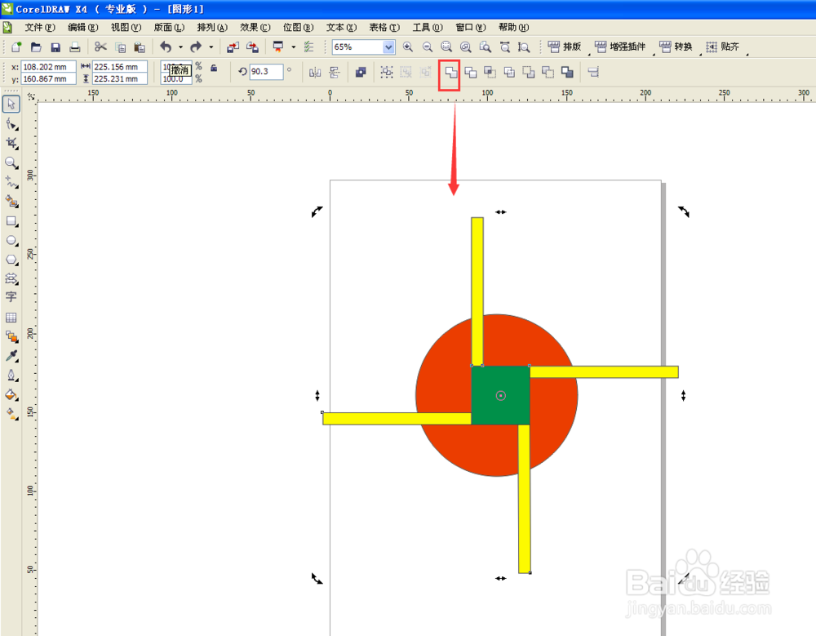The image size is (816, 636).
Task: Click the 增强插件 plugin button
Action: [620, 47]
